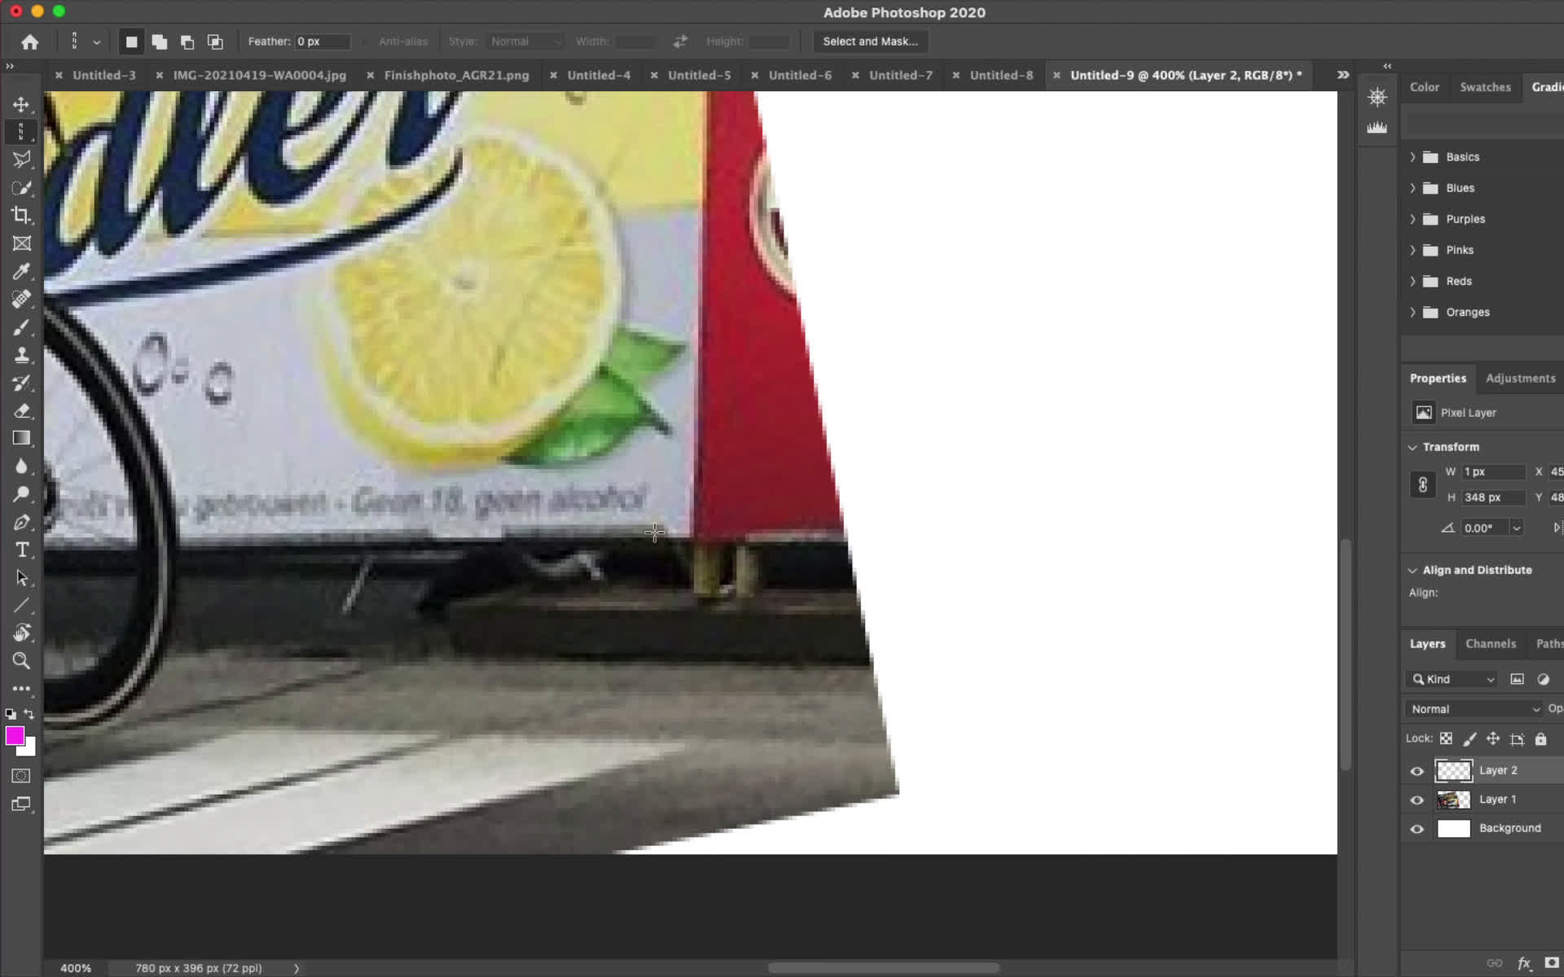
Task: Click the Feather input field
Action: coord(323,42)
